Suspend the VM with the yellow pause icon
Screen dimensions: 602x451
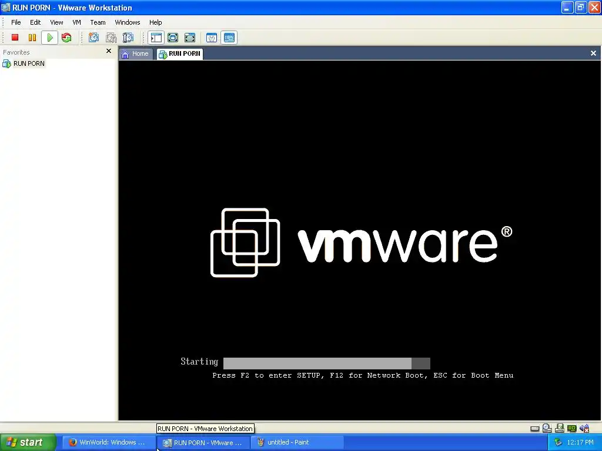32,38
